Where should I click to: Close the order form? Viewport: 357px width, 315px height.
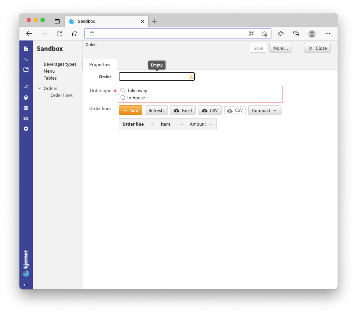(x=317, y=48)
